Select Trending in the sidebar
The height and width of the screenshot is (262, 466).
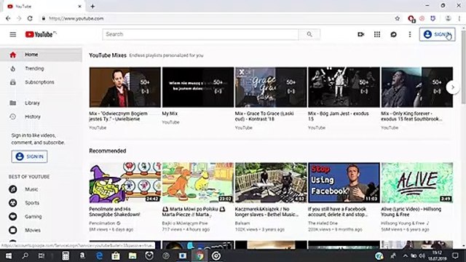41,68
